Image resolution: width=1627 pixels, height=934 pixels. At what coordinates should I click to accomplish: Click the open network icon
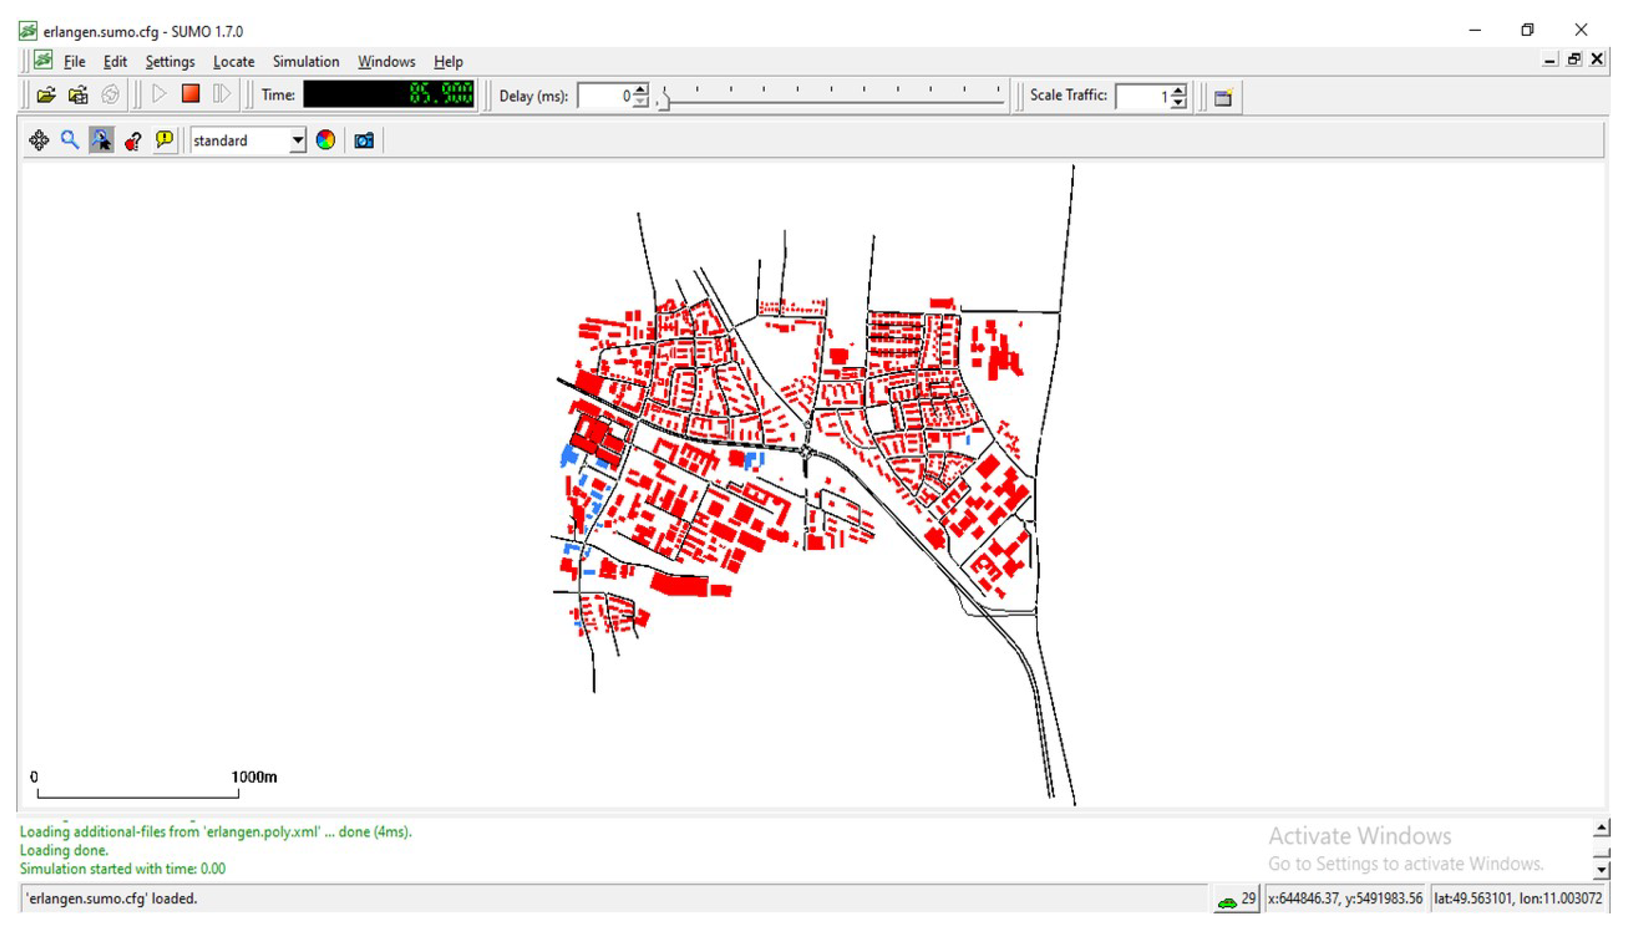click(x=78, y=96)
